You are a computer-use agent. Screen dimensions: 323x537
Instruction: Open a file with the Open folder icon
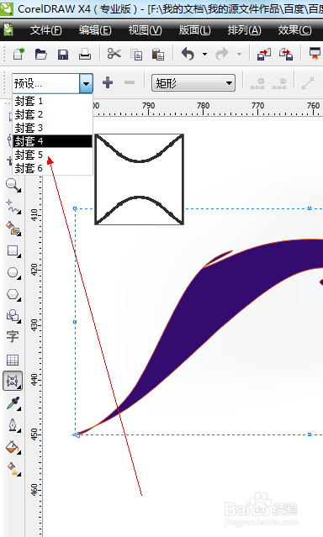41,54
